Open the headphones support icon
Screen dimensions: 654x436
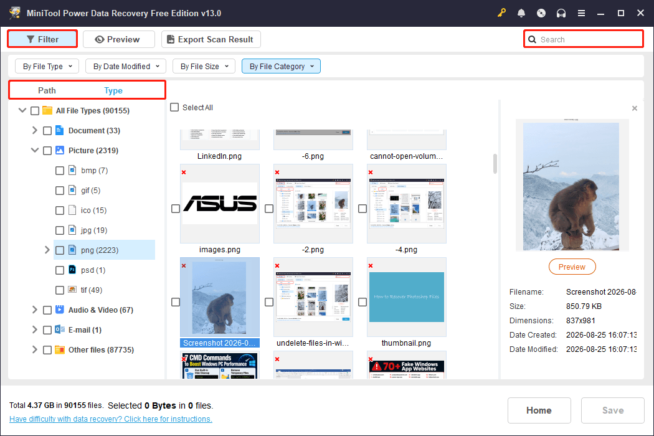(561, 13)
